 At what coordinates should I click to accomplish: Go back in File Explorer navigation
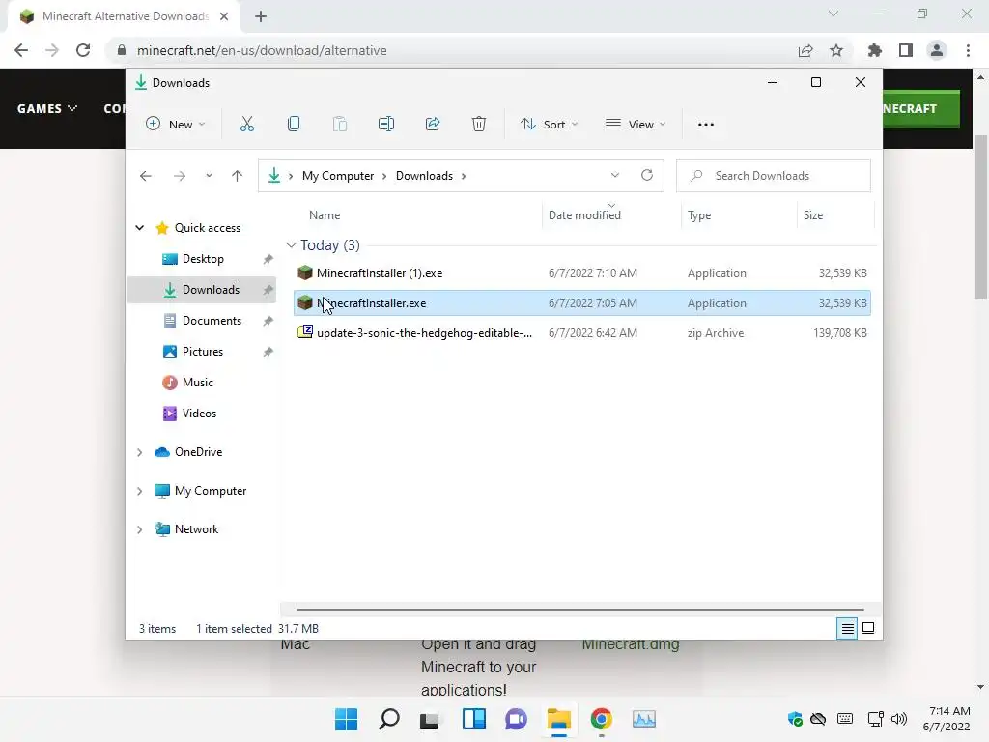pyautogui.click(x=146, y=176)
